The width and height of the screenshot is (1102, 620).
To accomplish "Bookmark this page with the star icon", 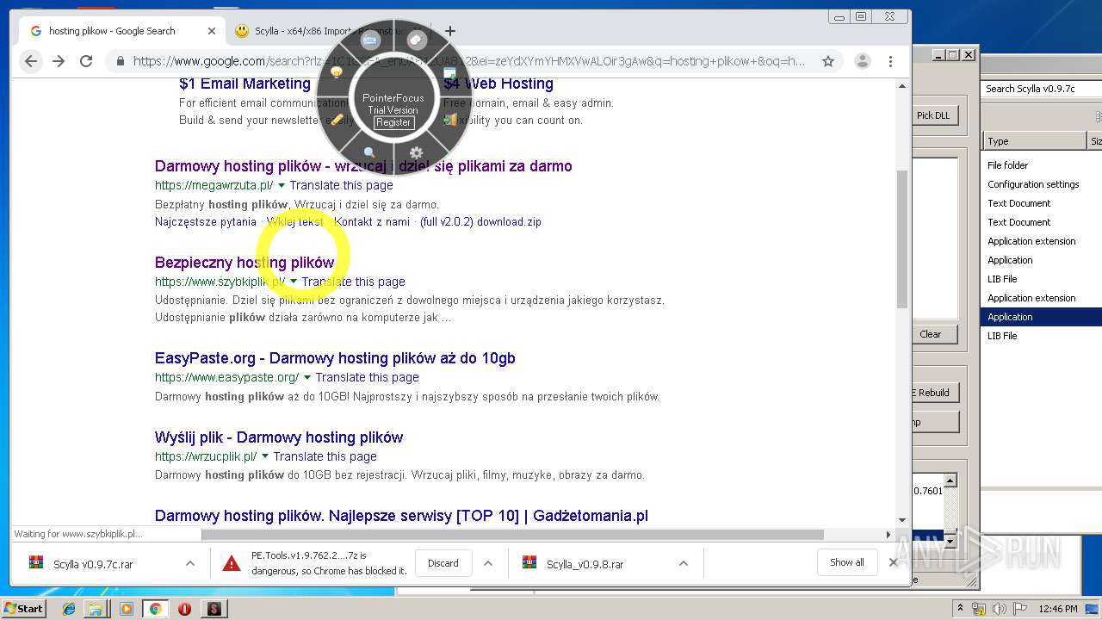I will (828, 61).
